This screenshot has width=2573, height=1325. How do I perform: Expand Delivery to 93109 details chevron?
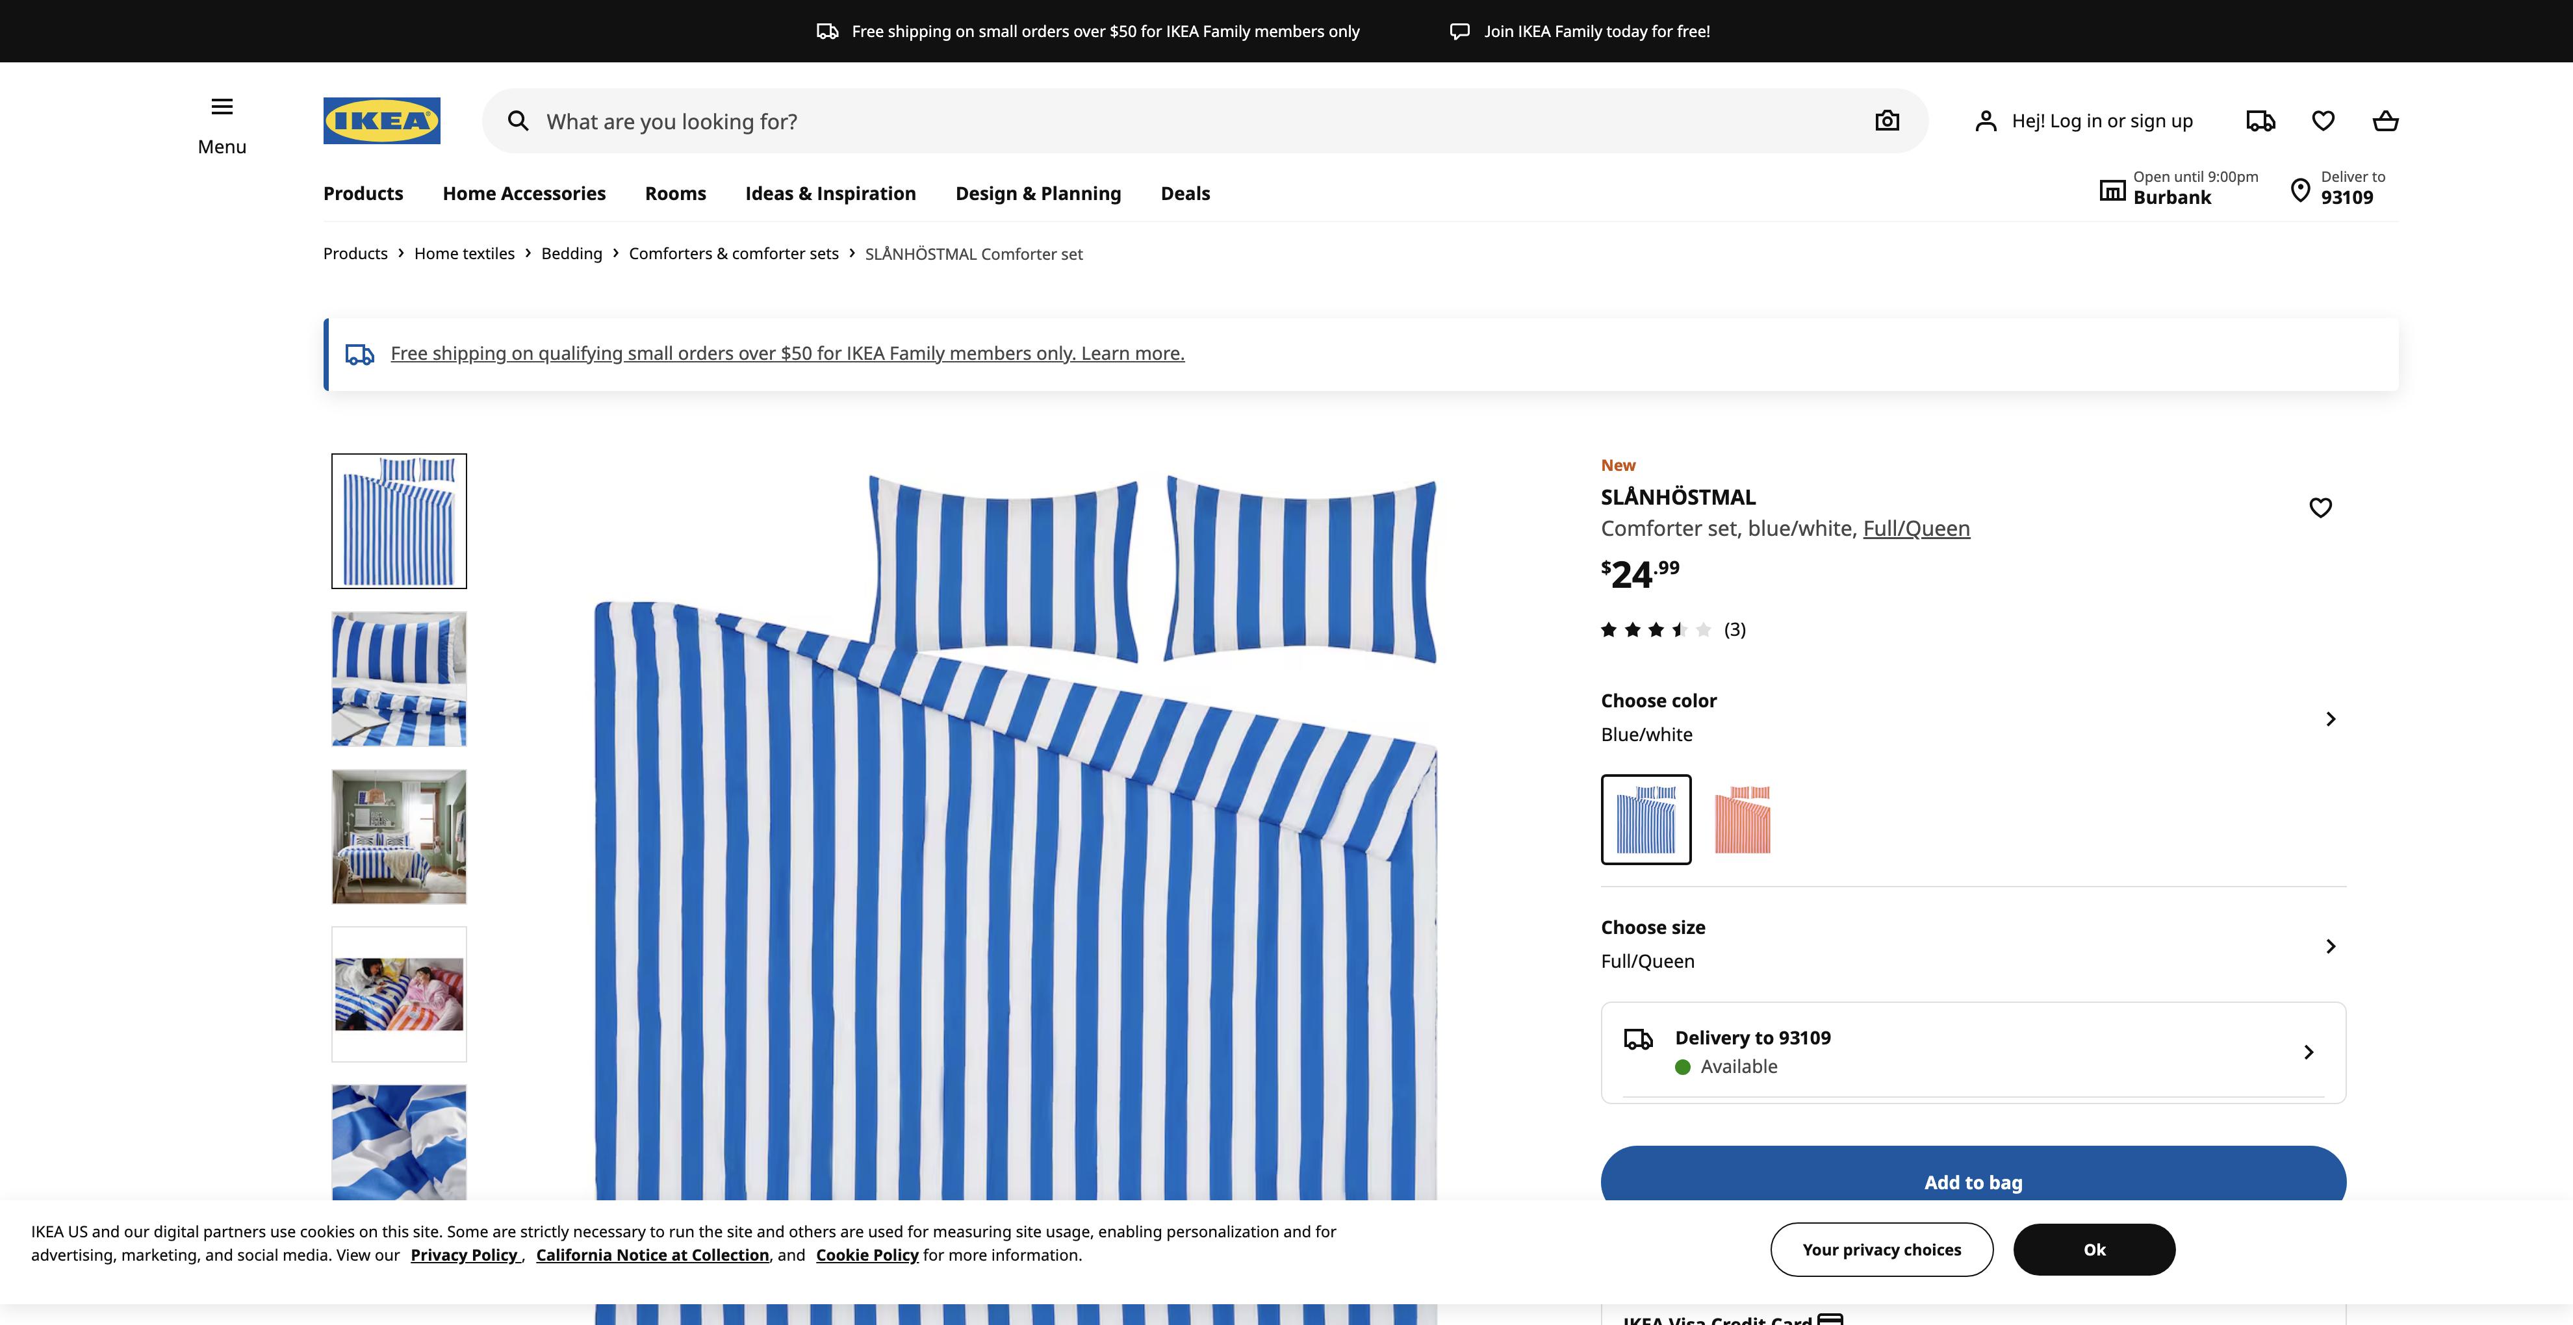pyautogui.click(x=2309, y=1052)
